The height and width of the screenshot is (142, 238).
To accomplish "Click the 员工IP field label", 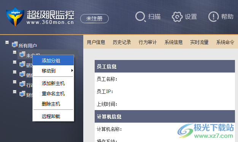I will pyautogui.click(x=105, y=92).
